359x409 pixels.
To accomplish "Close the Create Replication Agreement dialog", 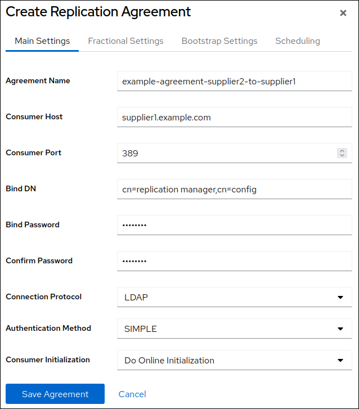I will tap(343, 14).
